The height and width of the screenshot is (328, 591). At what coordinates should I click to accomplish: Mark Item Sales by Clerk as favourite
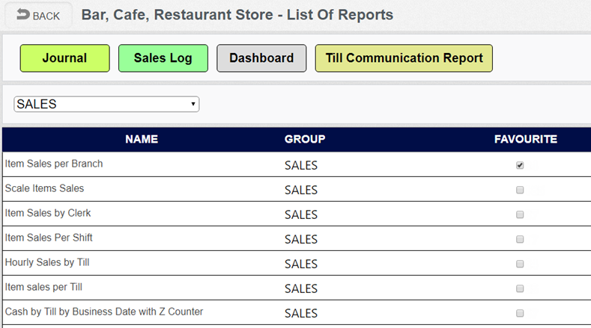pyautogui.click(x=520, y=214)
